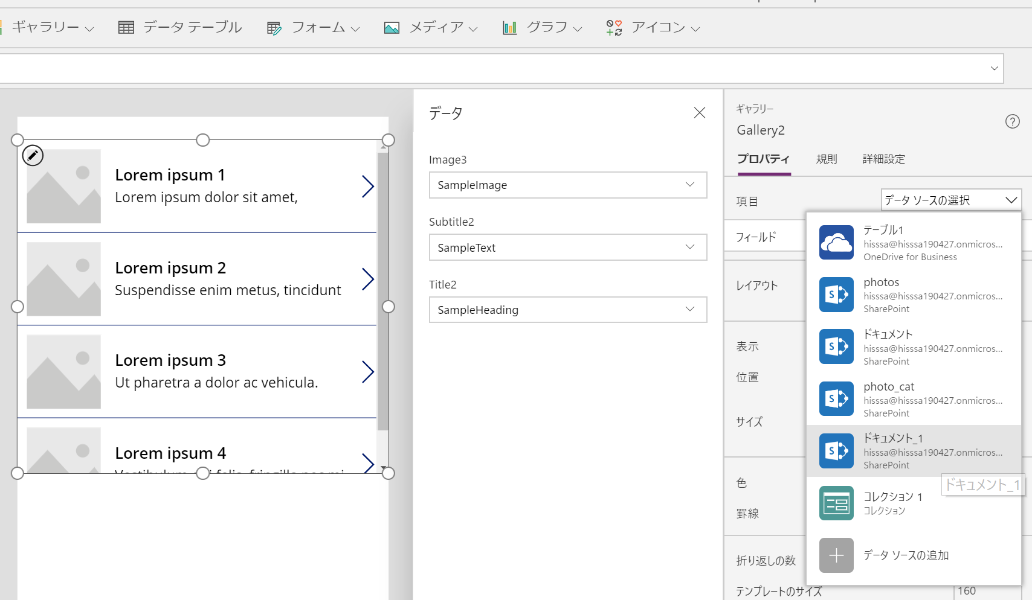The width and height of the screenshot is (1032, 600).
Task: Click the bar chart icon
Action: click(510, 28)
